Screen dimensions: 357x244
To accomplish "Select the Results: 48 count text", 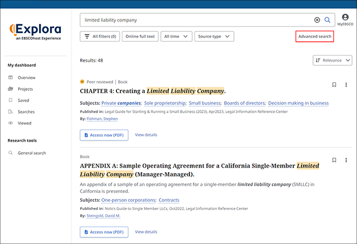I will 91,60.
